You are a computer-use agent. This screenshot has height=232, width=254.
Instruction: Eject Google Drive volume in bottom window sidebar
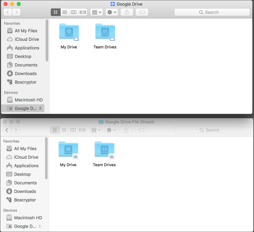[x=40, y=226]
